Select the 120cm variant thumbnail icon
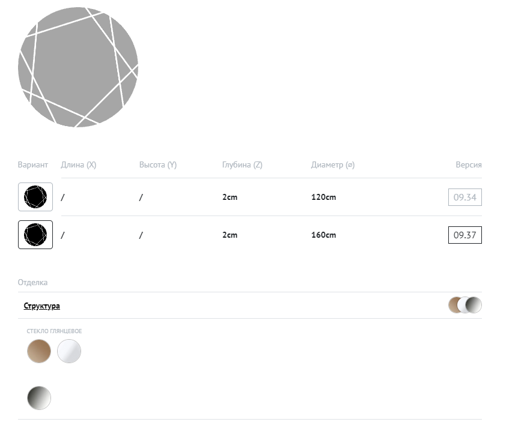The image size is (530, 422). click(35, 197)
